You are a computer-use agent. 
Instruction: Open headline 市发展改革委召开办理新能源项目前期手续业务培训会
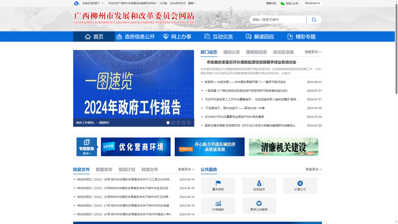[x=252, y=62]
